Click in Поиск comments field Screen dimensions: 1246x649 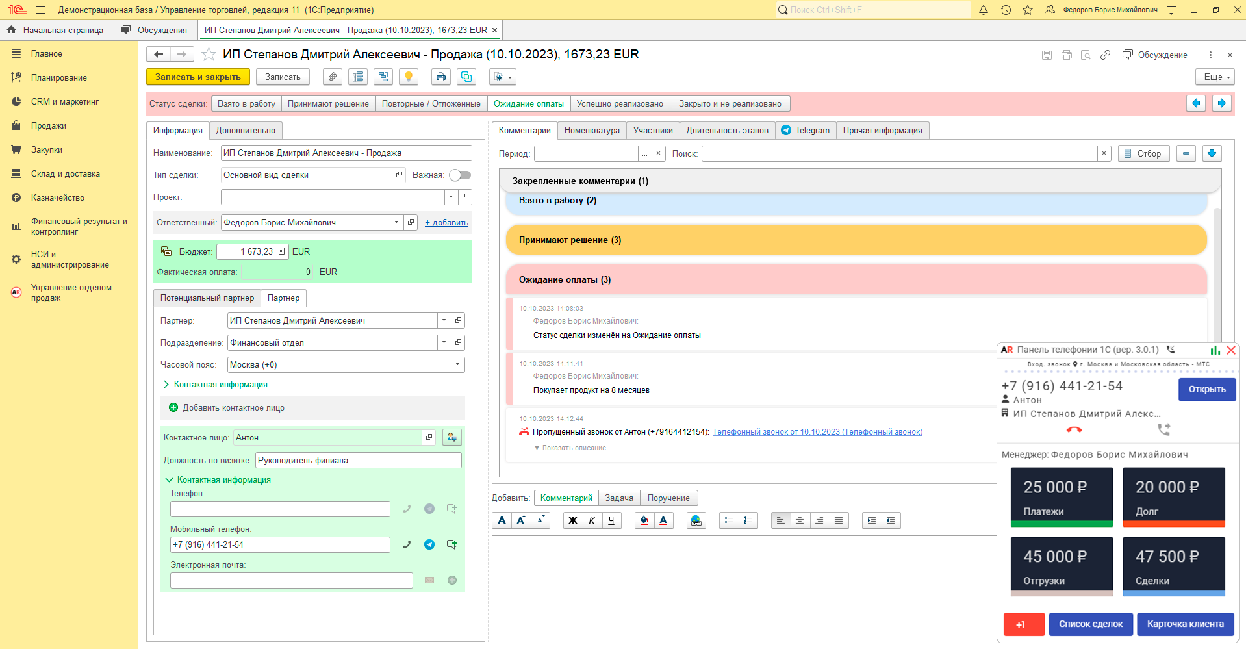tap(900, 153)
